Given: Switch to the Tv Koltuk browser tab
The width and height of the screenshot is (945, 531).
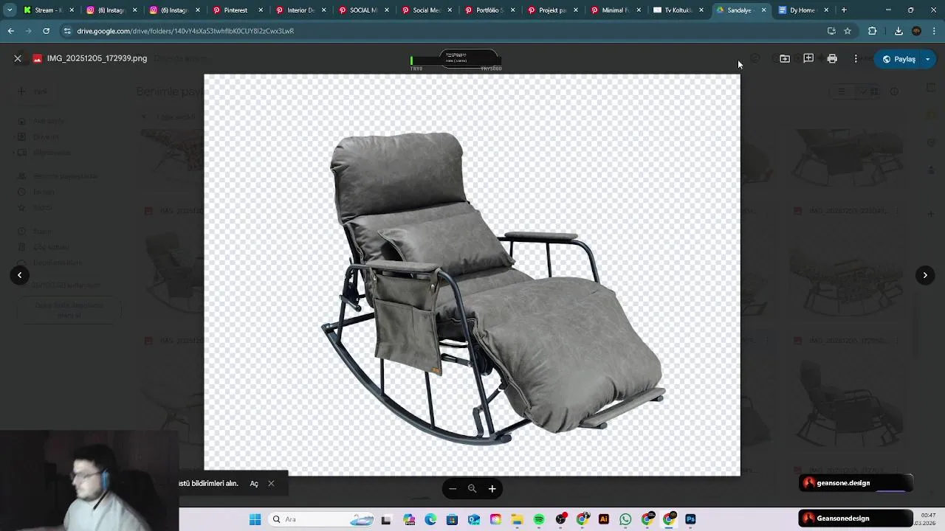Looking at the screenshot, I should click(677, 10).
